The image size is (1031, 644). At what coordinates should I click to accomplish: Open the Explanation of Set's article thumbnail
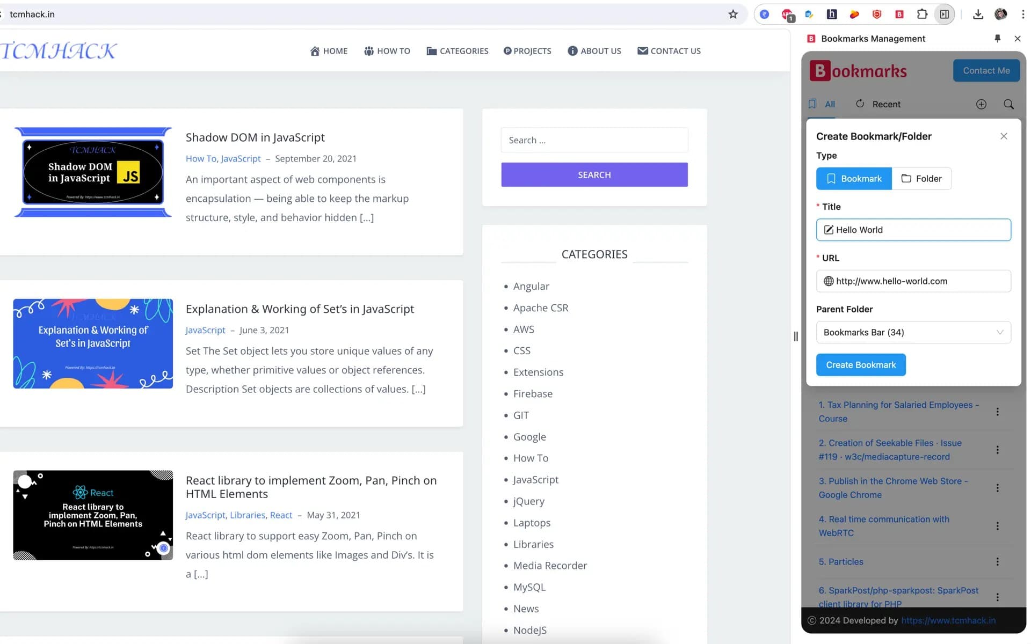pos(93,343)
